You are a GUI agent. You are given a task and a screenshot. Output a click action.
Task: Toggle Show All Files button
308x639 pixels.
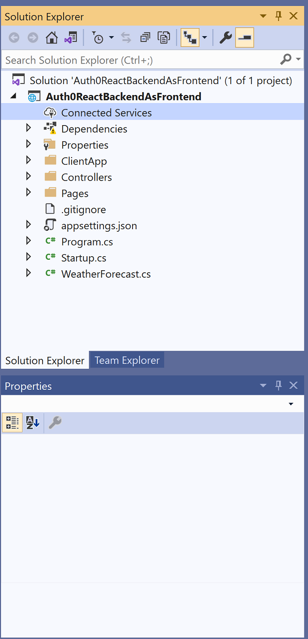click(x=163, y=38)
